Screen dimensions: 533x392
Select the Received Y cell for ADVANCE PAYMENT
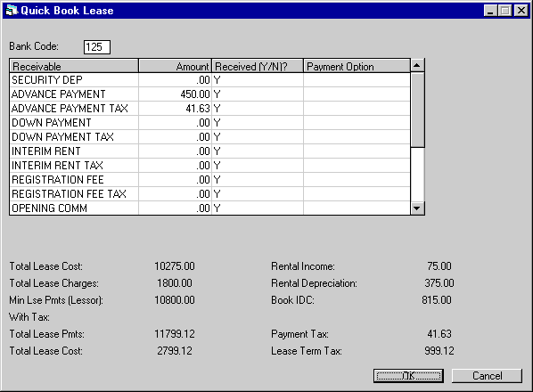coord(258,94)
